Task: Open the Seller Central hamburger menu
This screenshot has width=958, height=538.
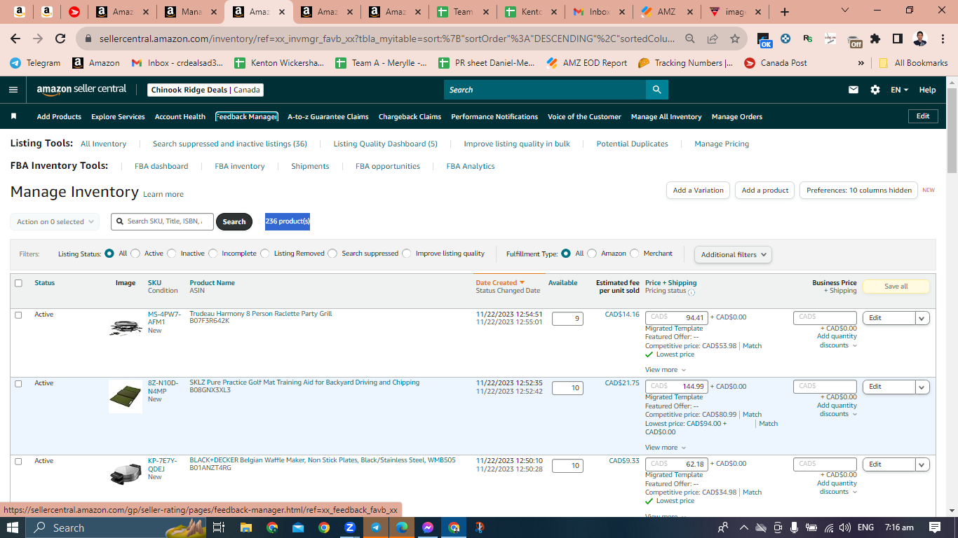Action: tap(13, 90)
